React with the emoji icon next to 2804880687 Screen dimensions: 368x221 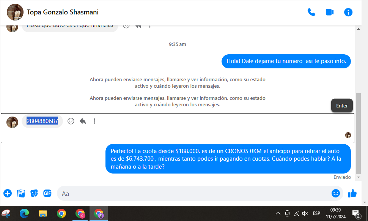[71, 121]
